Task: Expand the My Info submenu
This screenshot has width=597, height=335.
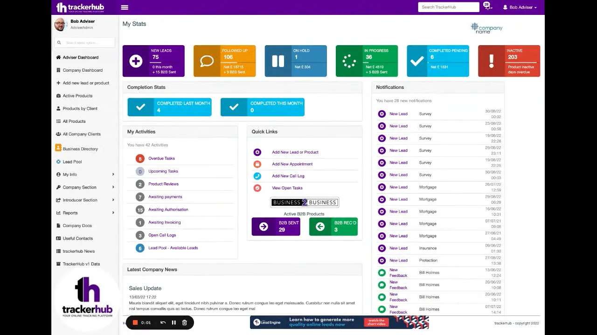Action: [x=113, y=174]
